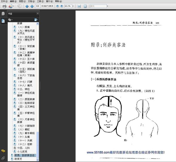Go to previous page with the up arrow

click(x=27, y=6)
